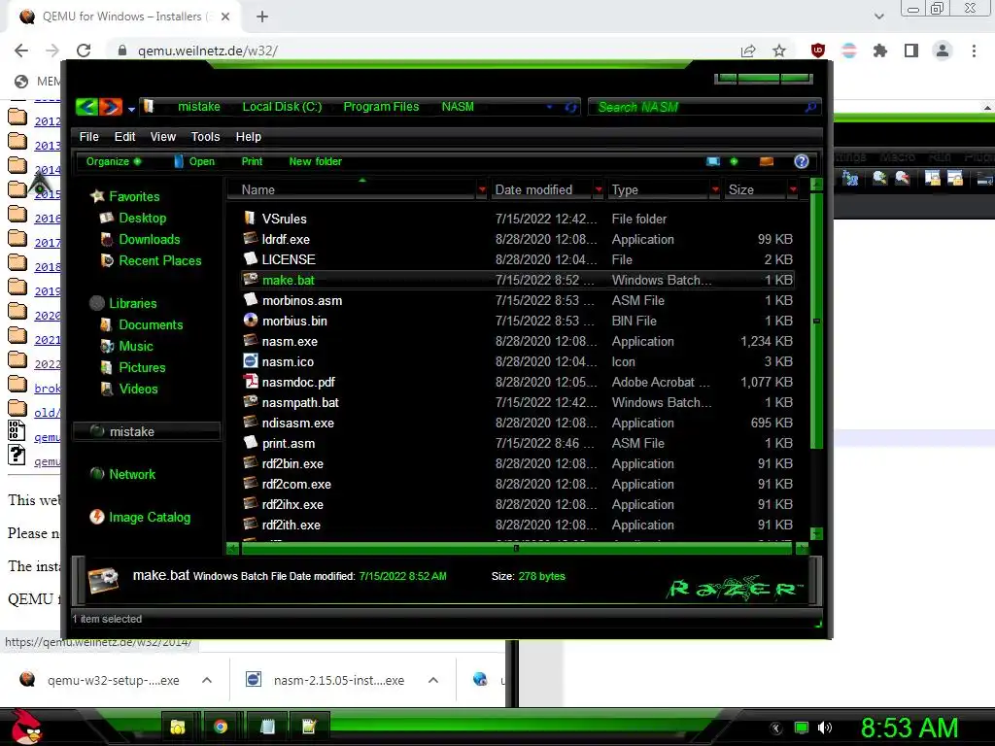Select rdf2bin.exe file
The image size is (995, 746).
tap(292, 463)
